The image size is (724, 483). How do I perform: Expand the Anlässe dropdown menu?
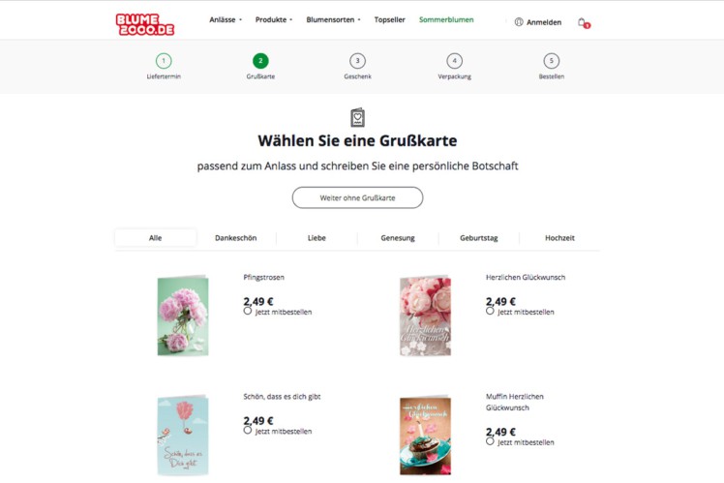click(226, 20)
